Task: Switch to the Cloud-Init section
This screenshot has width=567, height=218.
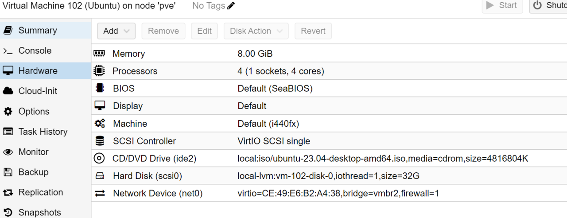Action: point(38,91)
